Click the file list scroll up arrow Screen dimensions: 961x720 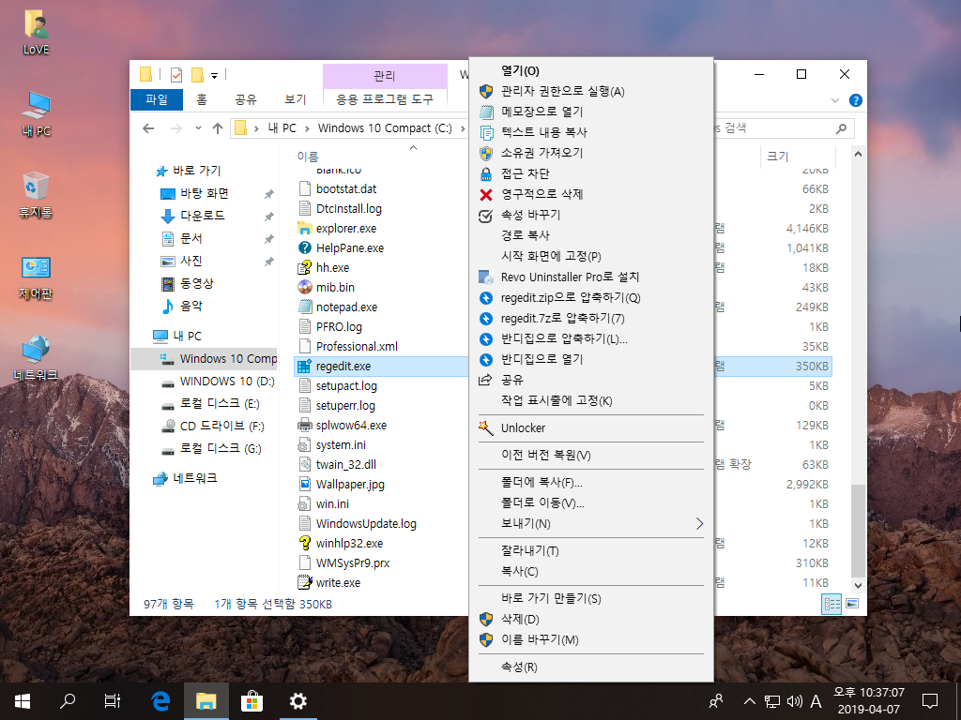[x=858, y=155]
